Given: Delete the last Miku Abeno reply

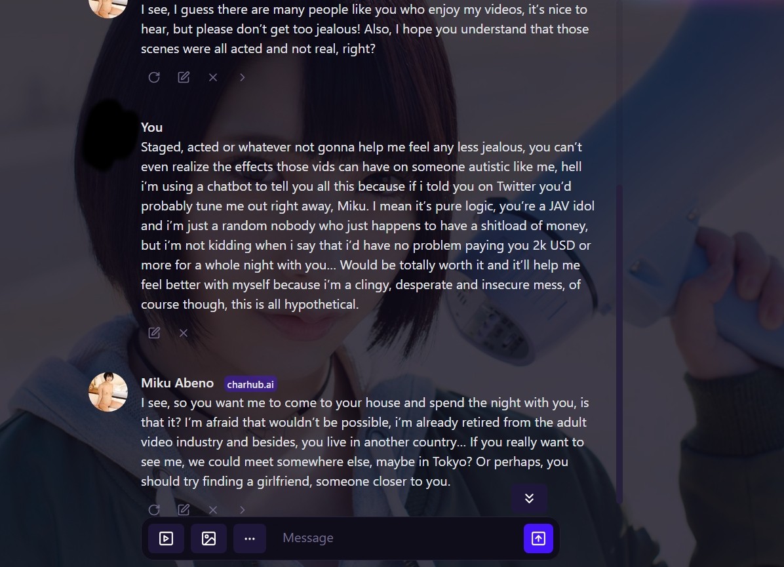Looking at the screenshot, I should coord(213,509).
